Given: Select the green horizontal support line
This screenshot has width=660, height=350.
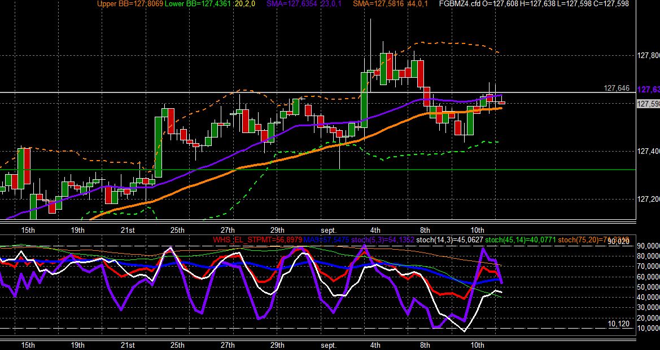Looking at the screenshot, I should (318, 170).
